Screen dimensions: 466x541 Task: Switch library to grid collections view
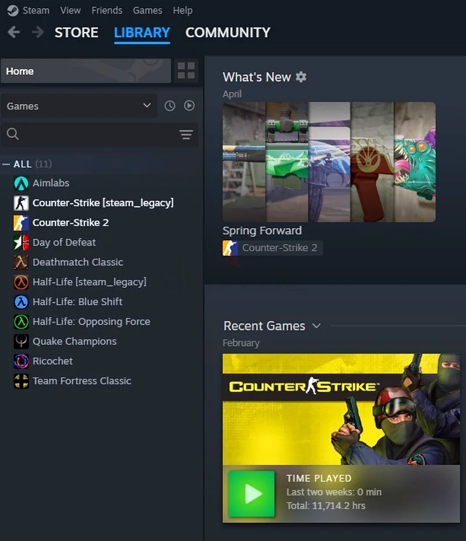(186, 71)
